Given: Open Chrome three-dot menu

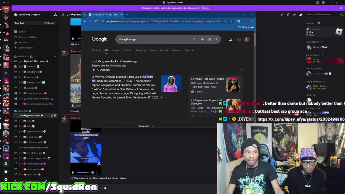Looking at the screenshot, I should tap(253, 21).
